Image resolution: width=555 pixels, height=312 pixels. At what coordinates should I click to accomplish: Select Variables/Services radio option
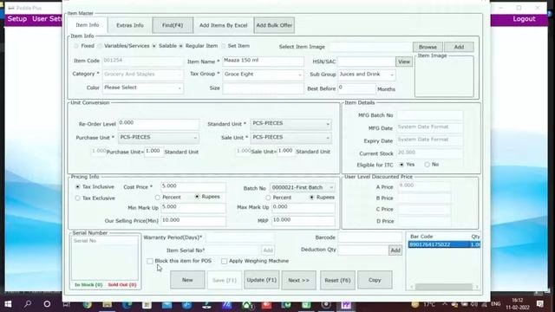[x=100, y=46]
